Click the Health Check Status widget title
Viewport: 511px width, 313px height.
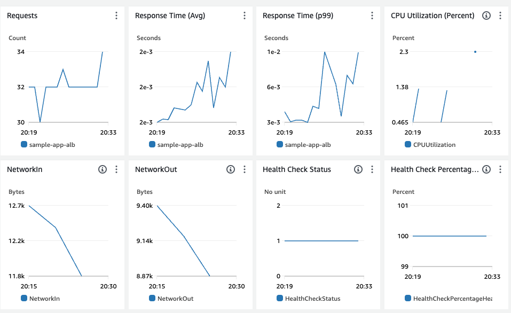(297, 169)
